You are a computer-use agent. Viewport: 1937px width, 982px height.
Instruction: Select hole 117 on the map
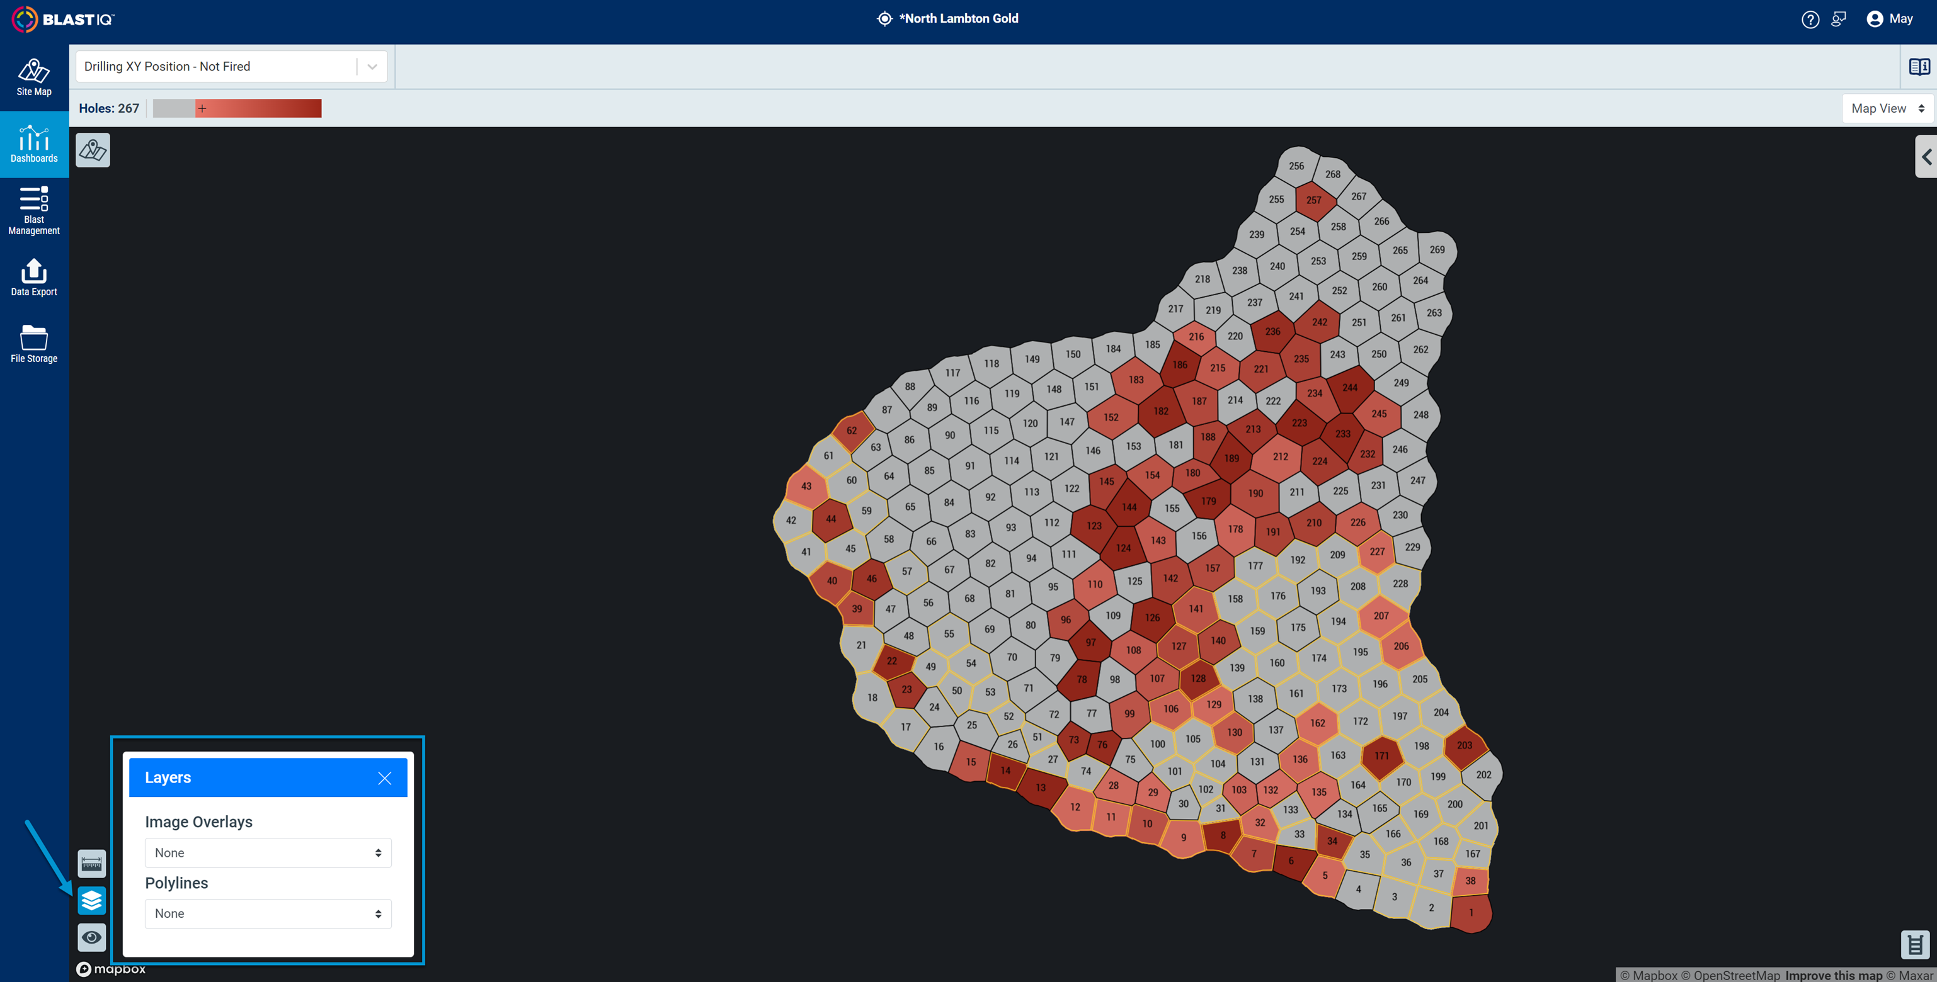[952, 373]
